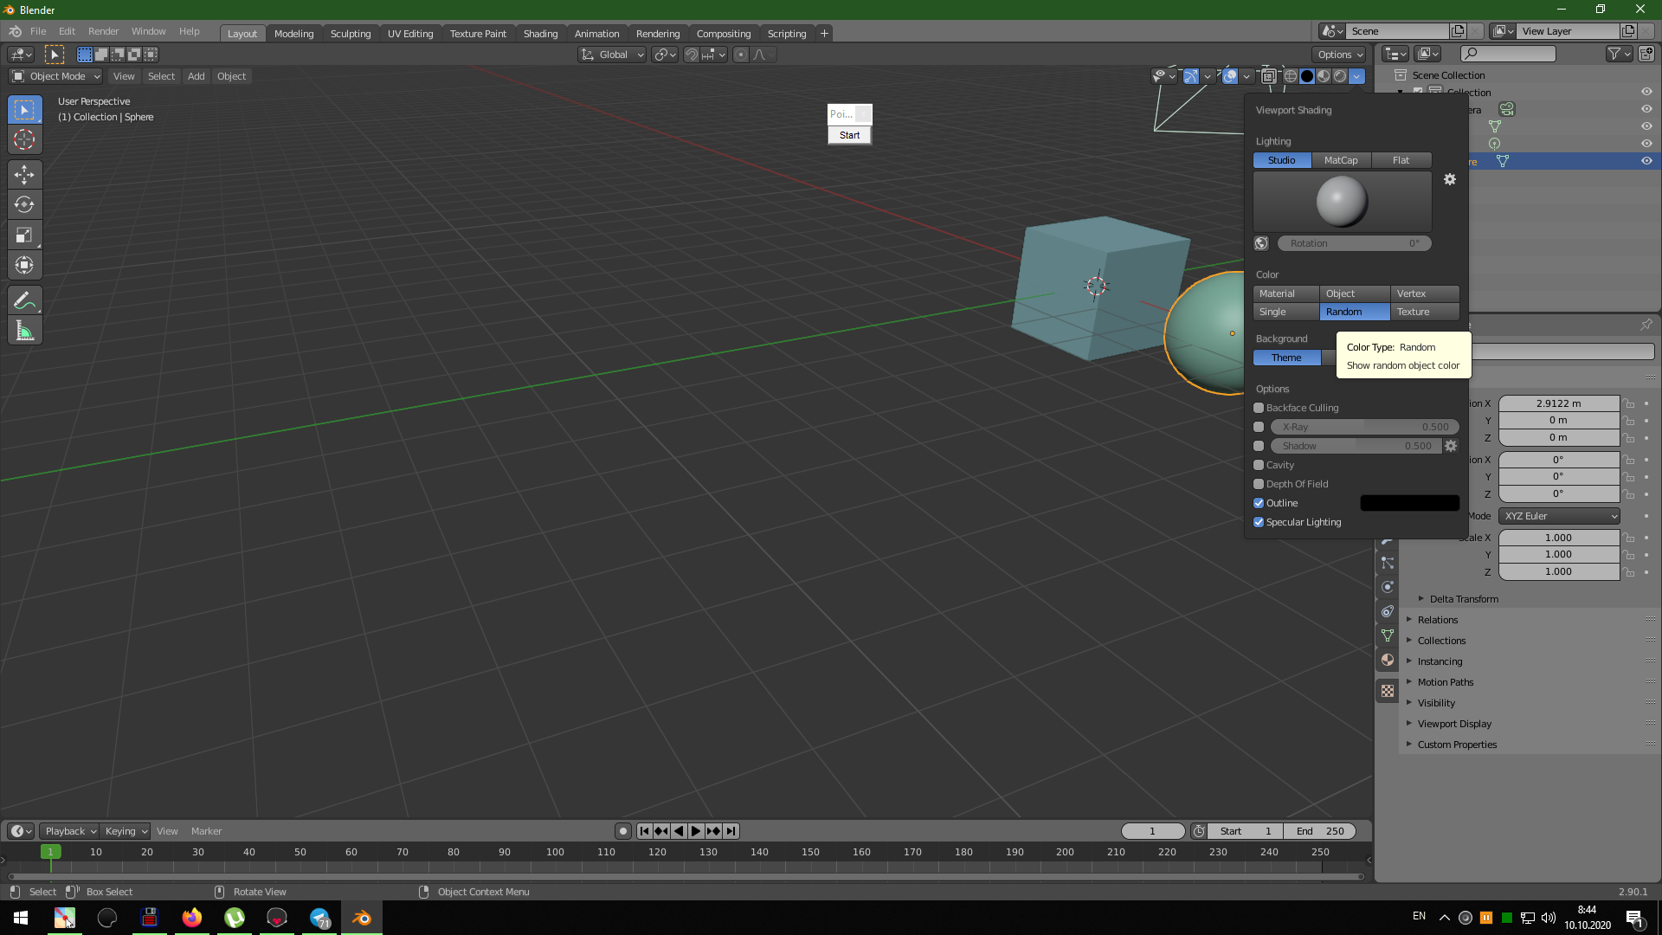Open Global transform orientation dropdown

pyautogui.click(x=612, y=55)
